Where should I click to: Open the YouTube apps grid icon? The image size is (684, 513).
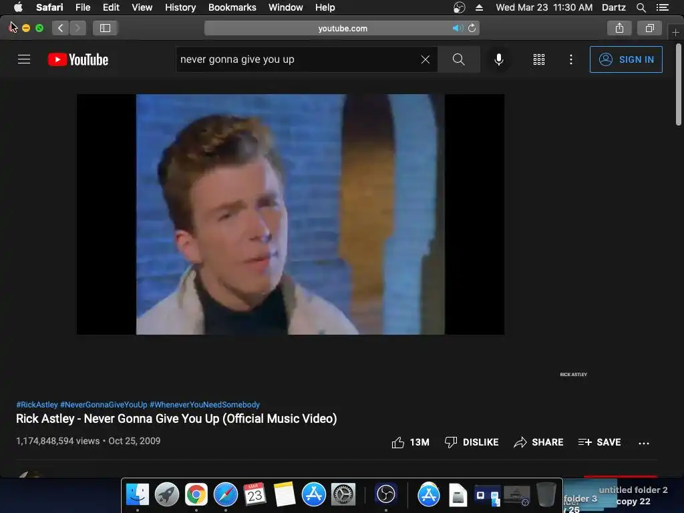click(539, 59)
